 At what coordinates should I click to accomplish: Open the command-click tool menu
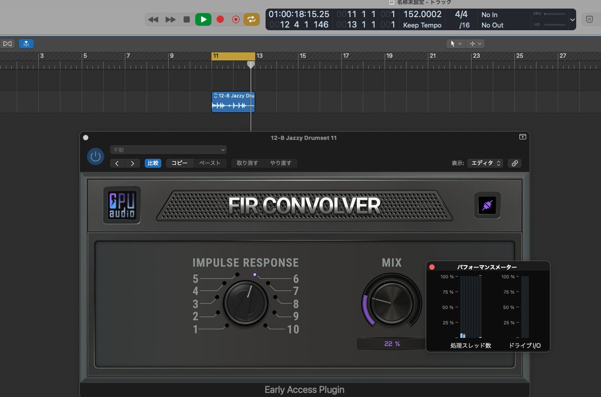(x=475, y=44)
